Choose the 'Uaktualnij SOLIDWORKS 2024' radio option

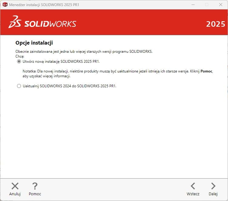point(19,86)
